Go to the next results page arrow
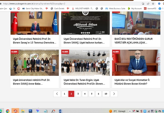 (114, 94)
